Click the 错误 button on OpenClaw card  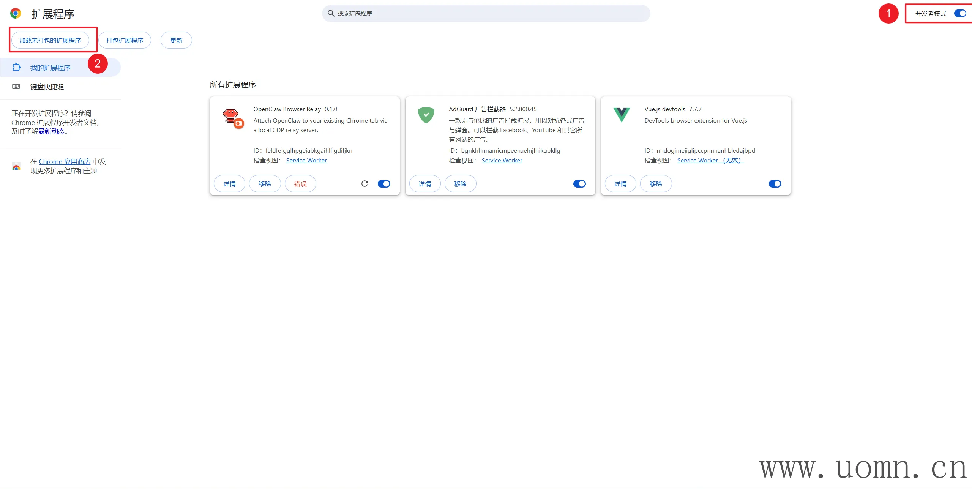click(300, 184)
